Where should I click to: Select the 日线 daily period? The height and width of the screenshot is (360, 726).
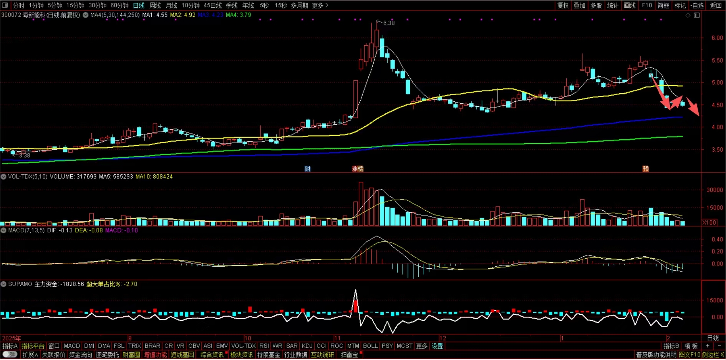139,5
